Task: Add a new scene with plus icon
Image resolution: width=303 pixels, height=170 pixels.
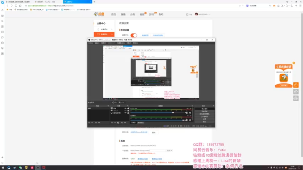Action: point(89,122)
